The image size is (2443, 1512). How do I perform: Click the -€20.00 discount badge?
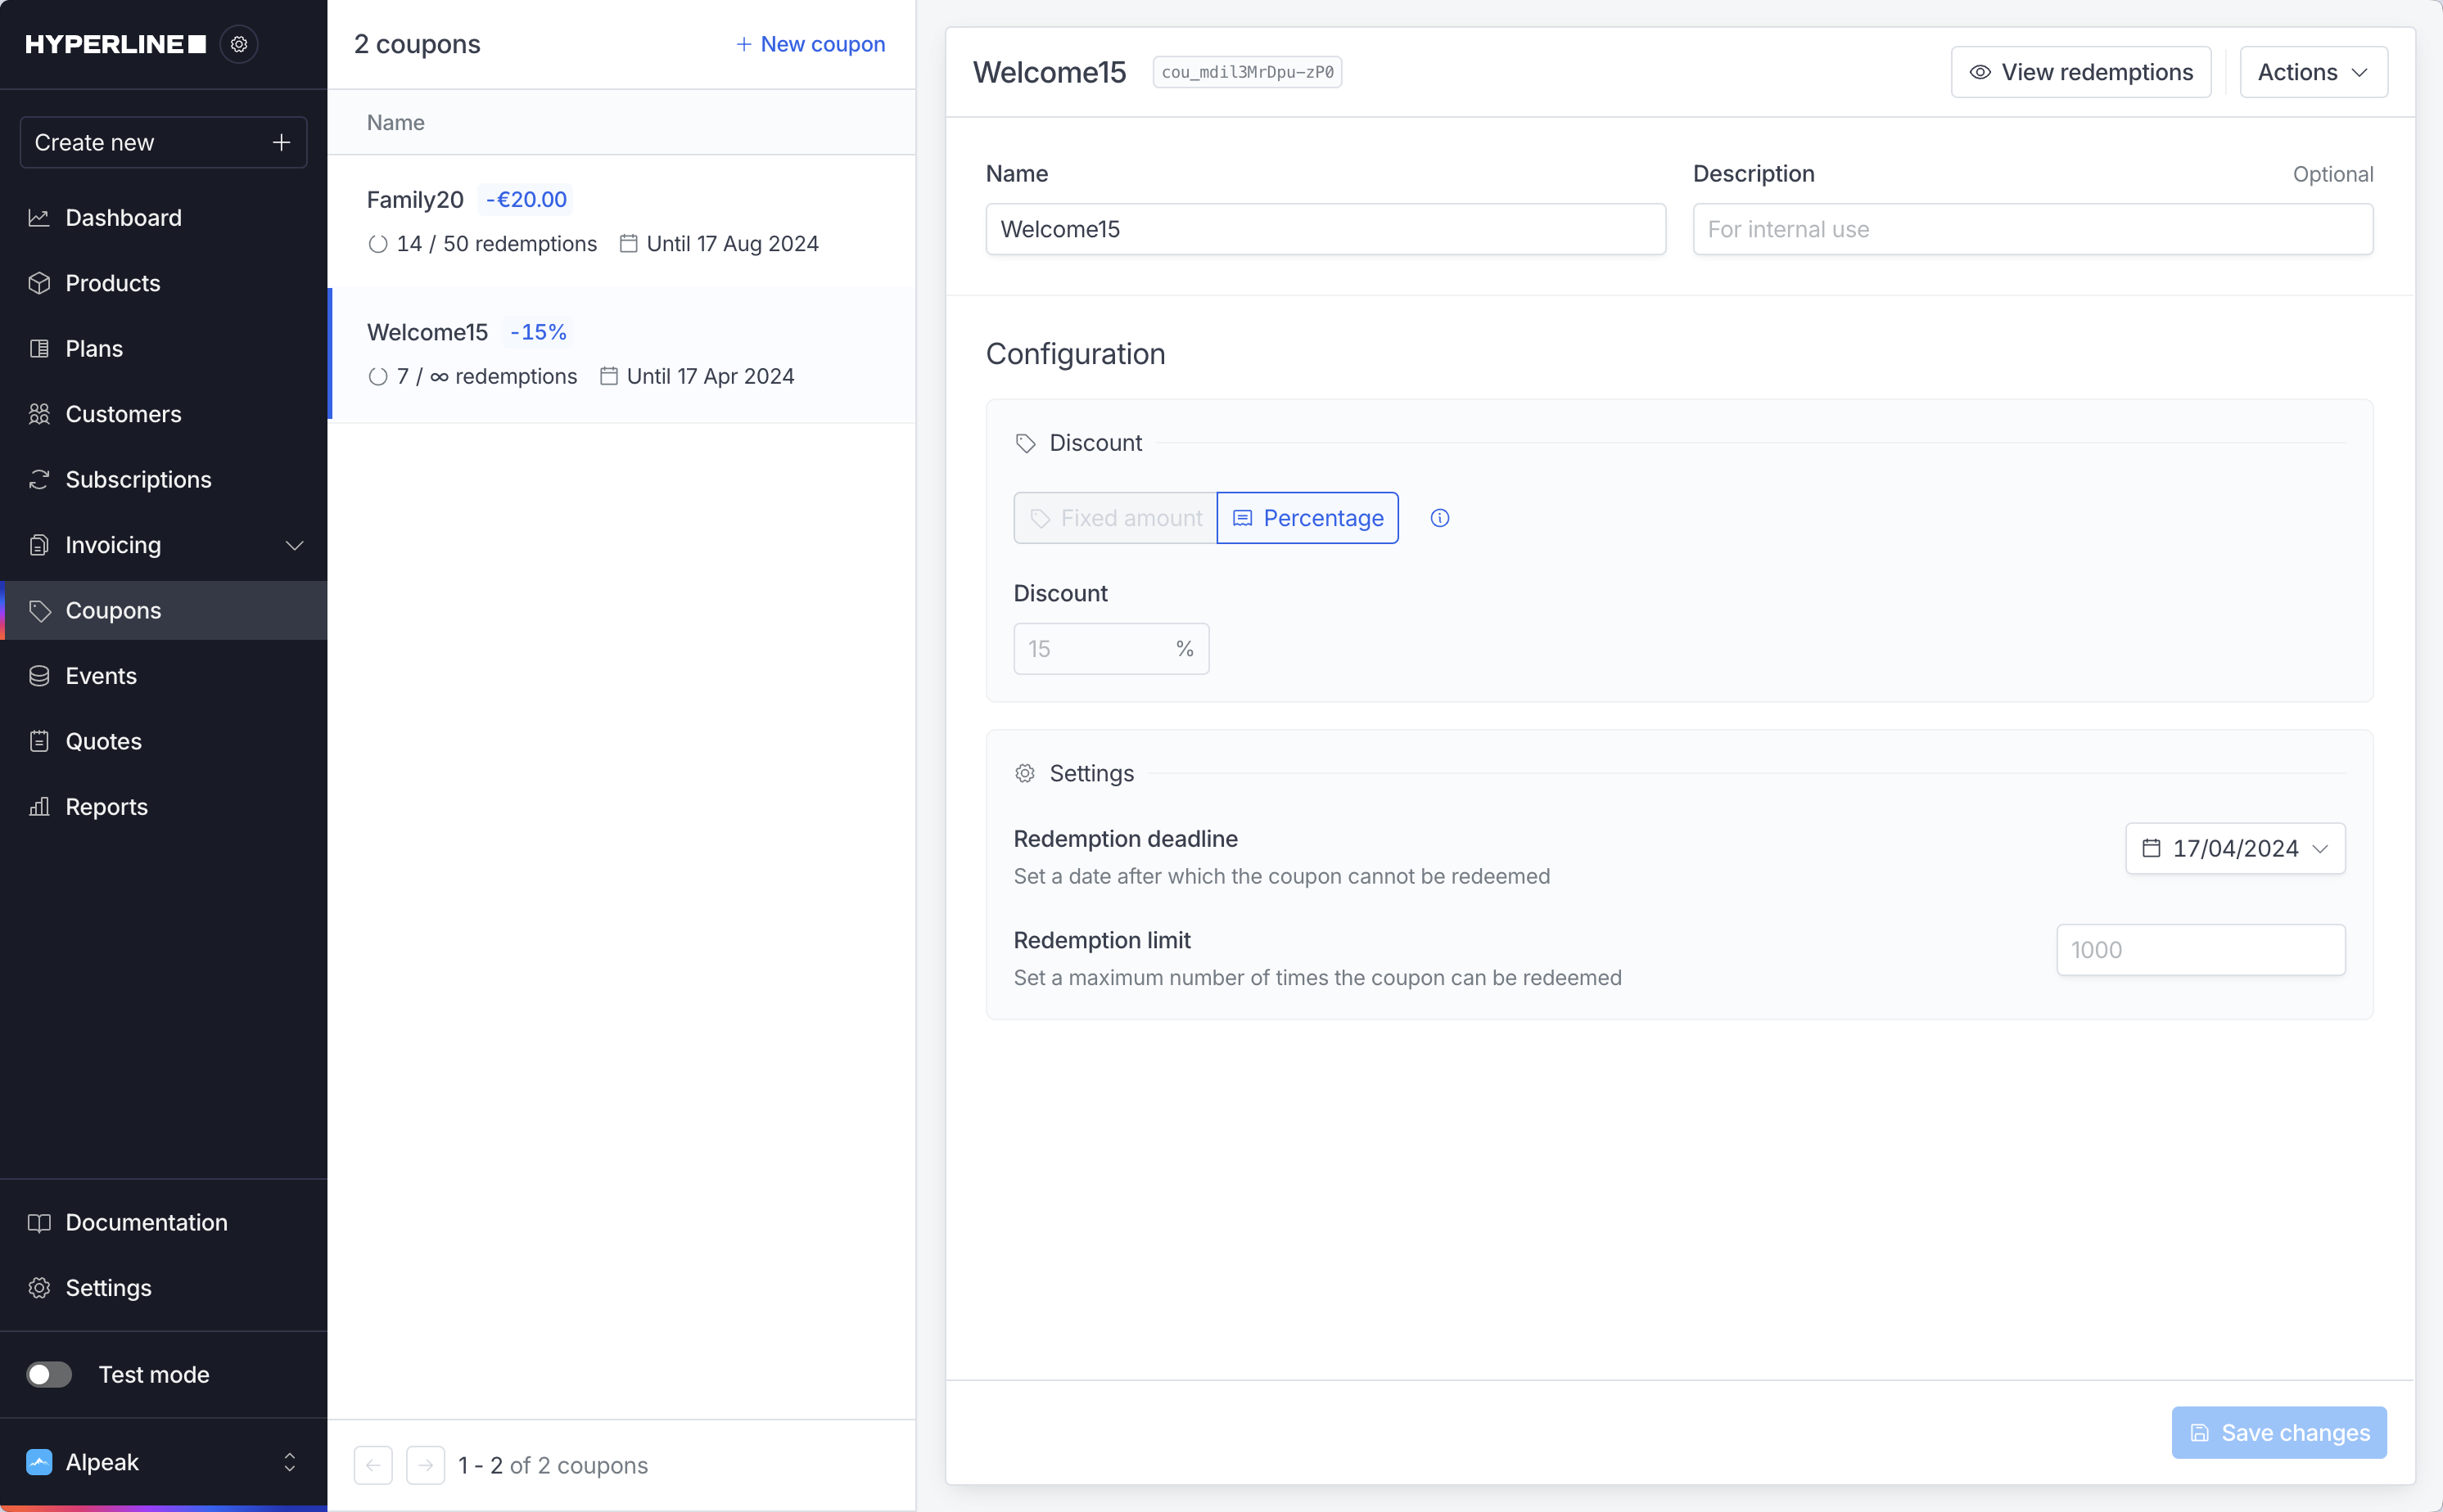point(526,199)
